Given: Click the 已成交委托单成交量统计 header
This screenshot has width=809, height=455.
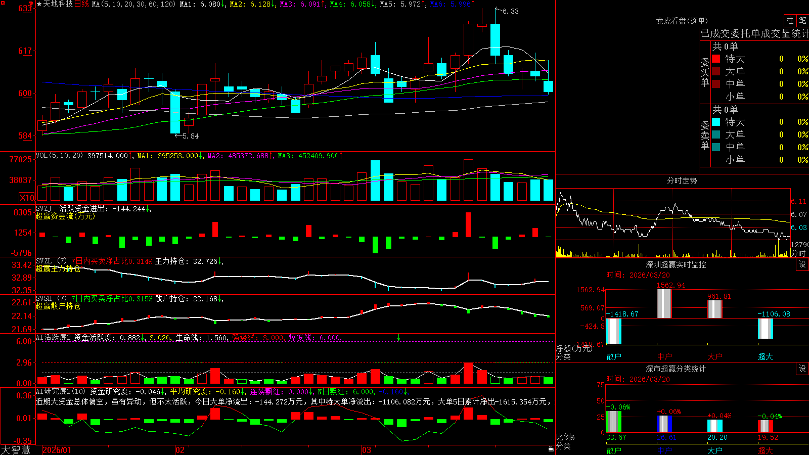Looking at the screenshot, I should 754,33.
